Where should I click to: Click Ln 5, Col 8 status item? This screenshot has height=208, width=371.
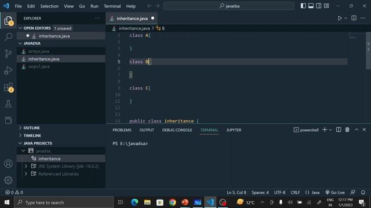pos(237,192)
